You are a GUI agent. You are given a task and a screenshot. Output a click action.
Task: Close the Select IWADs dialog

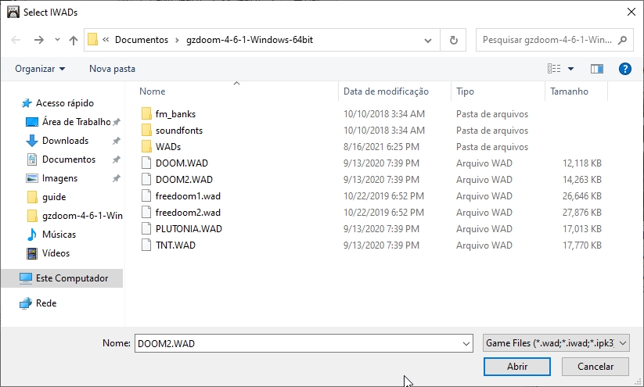pyautogui.click(x=631, y=12)
